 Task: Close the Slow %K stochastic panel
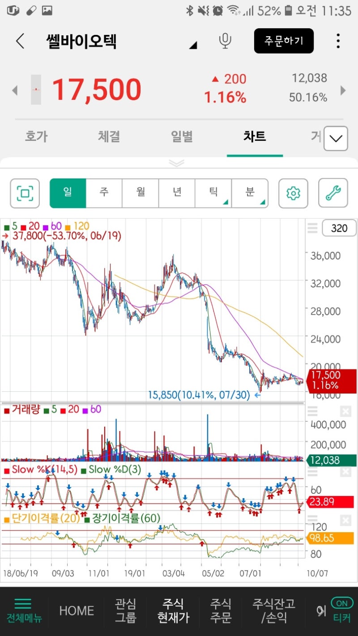[346, 471]
